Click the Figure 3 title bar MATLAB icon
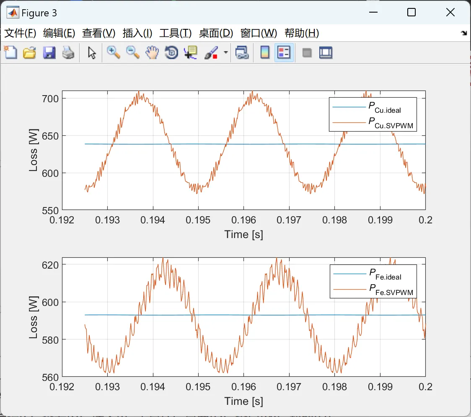This screenshot has width=471, height=417. 13,13
